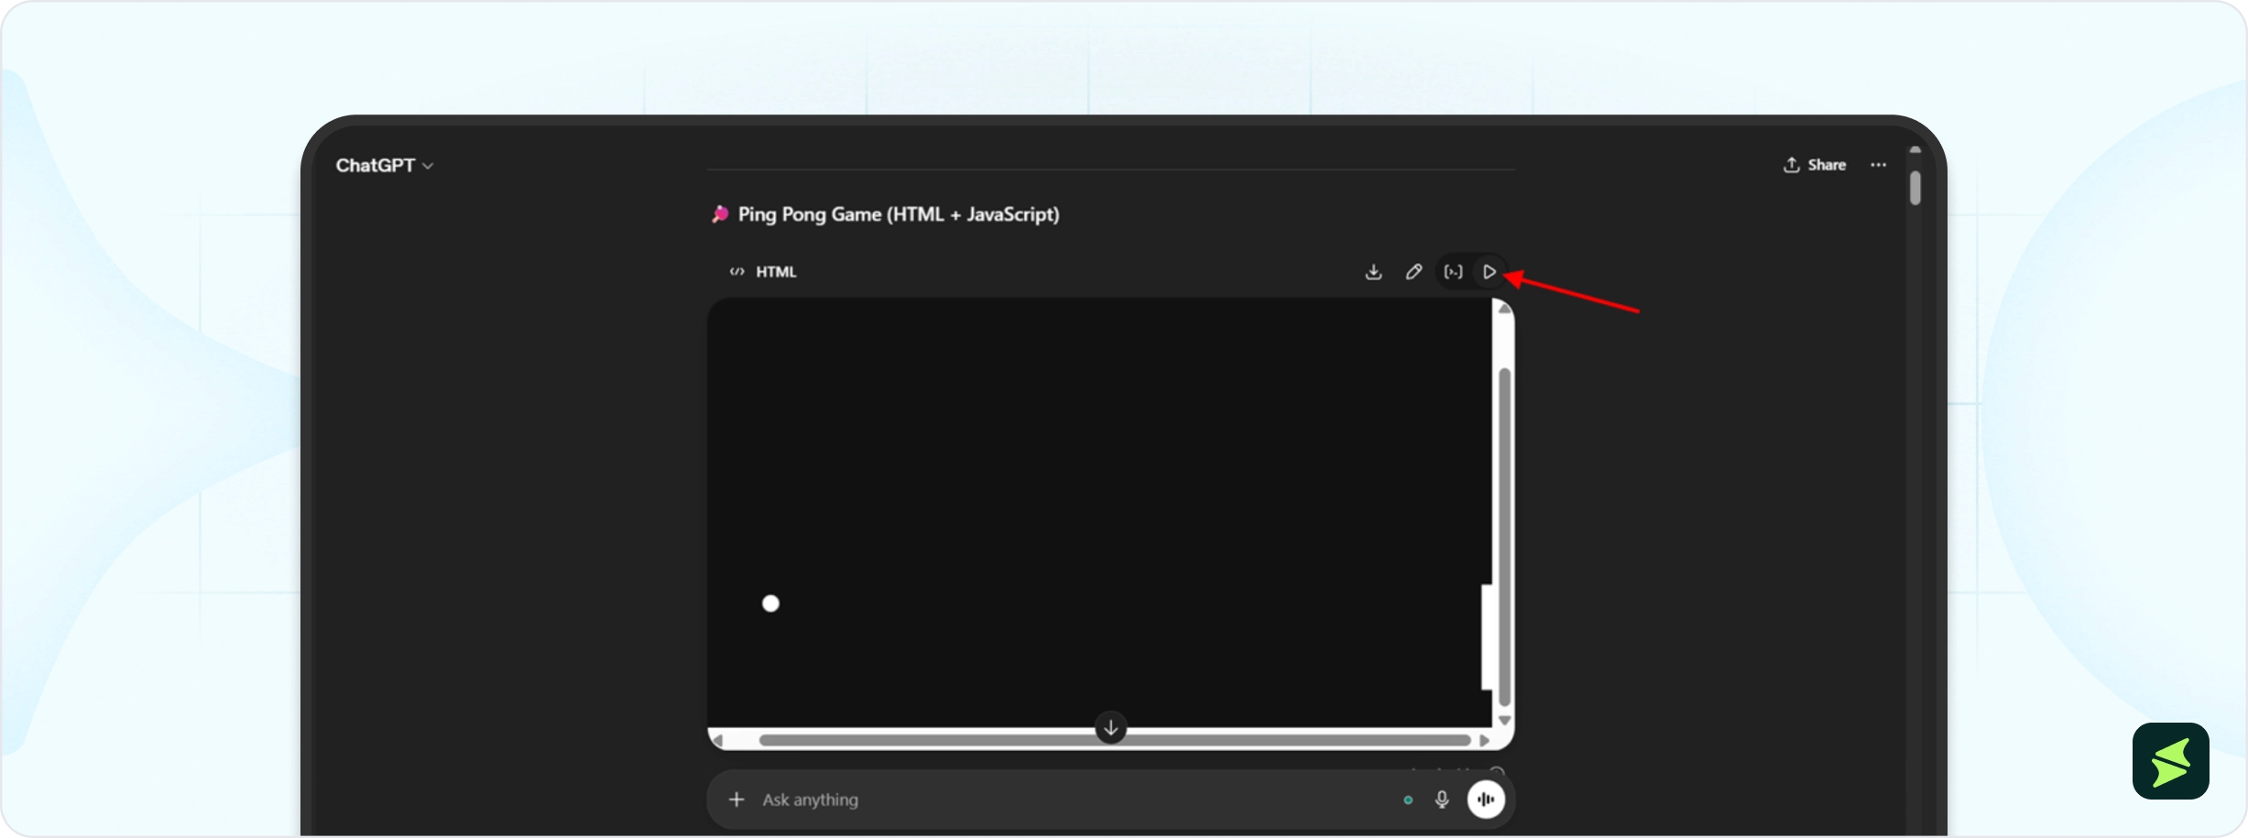
Task: Jump to bottom with the down-arrow button
Action: (1110, 728)
